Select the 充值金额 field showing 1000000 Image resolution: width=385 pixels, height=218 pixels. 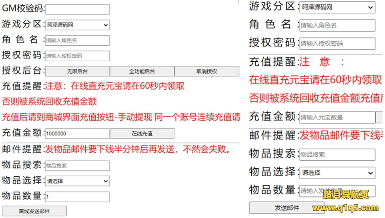tap(77, 133)
